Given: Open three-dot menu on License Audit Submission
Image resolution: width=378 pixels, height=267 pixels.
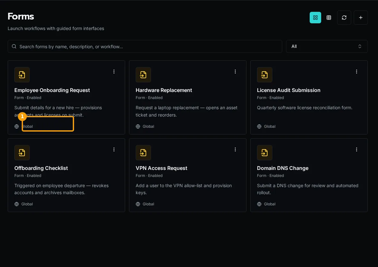Looking at the screenshot, I should (357, 72).
